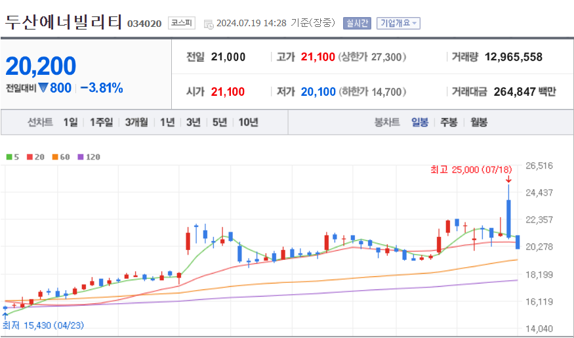Select the 5년 line chart tab

(220, 122)
